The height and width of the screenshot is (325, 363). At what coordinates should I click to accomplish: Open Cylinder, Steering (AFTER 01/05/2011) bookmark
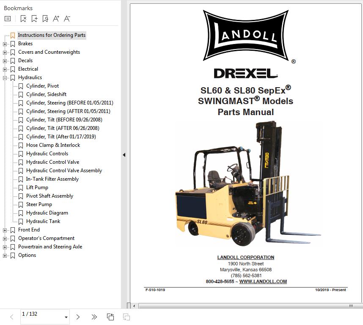click(x=68, y=111)
